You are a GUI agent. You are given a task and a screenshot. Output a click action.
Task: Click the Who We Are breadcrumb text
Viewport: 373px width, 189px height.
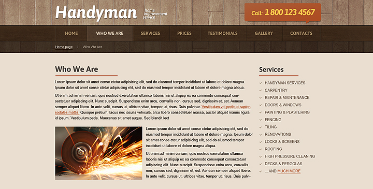[x=92, y=47]
